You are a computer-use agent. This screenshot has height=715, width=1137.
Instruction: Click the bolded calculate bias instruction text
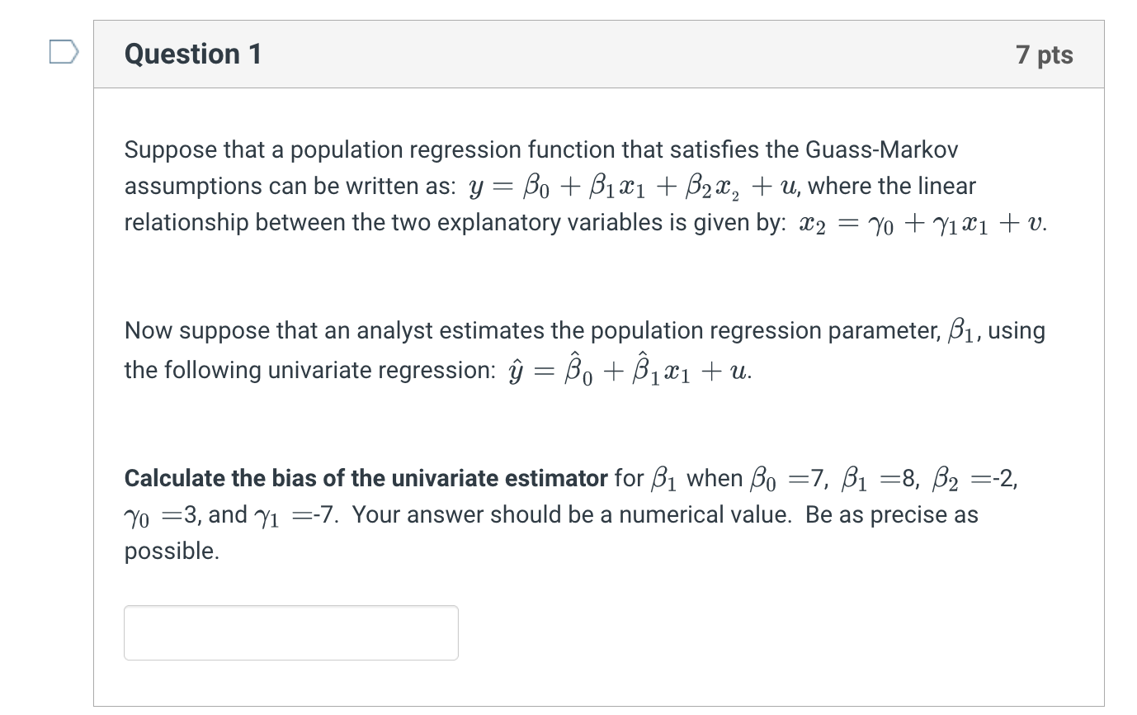coord(366,477)
